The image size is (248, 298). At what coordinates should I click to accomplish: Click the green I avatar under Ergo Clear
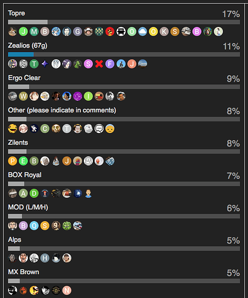[88, 97]
